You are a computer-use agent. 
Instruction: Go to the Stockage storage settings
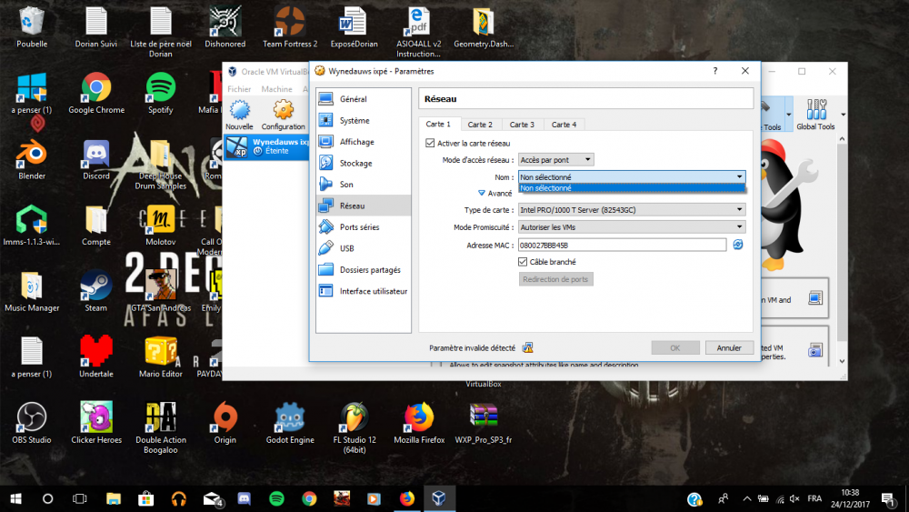[355, 164]
